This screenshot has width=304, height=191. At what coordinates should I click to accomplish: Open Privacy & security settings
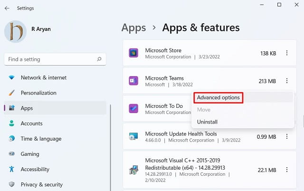(x=42, y=184)
